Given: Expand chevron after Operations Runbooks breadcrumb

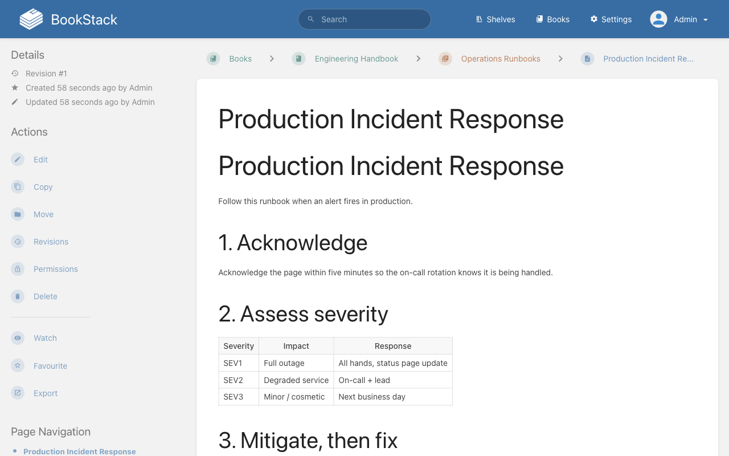Looking at the screenshot, I should (560, 59).
